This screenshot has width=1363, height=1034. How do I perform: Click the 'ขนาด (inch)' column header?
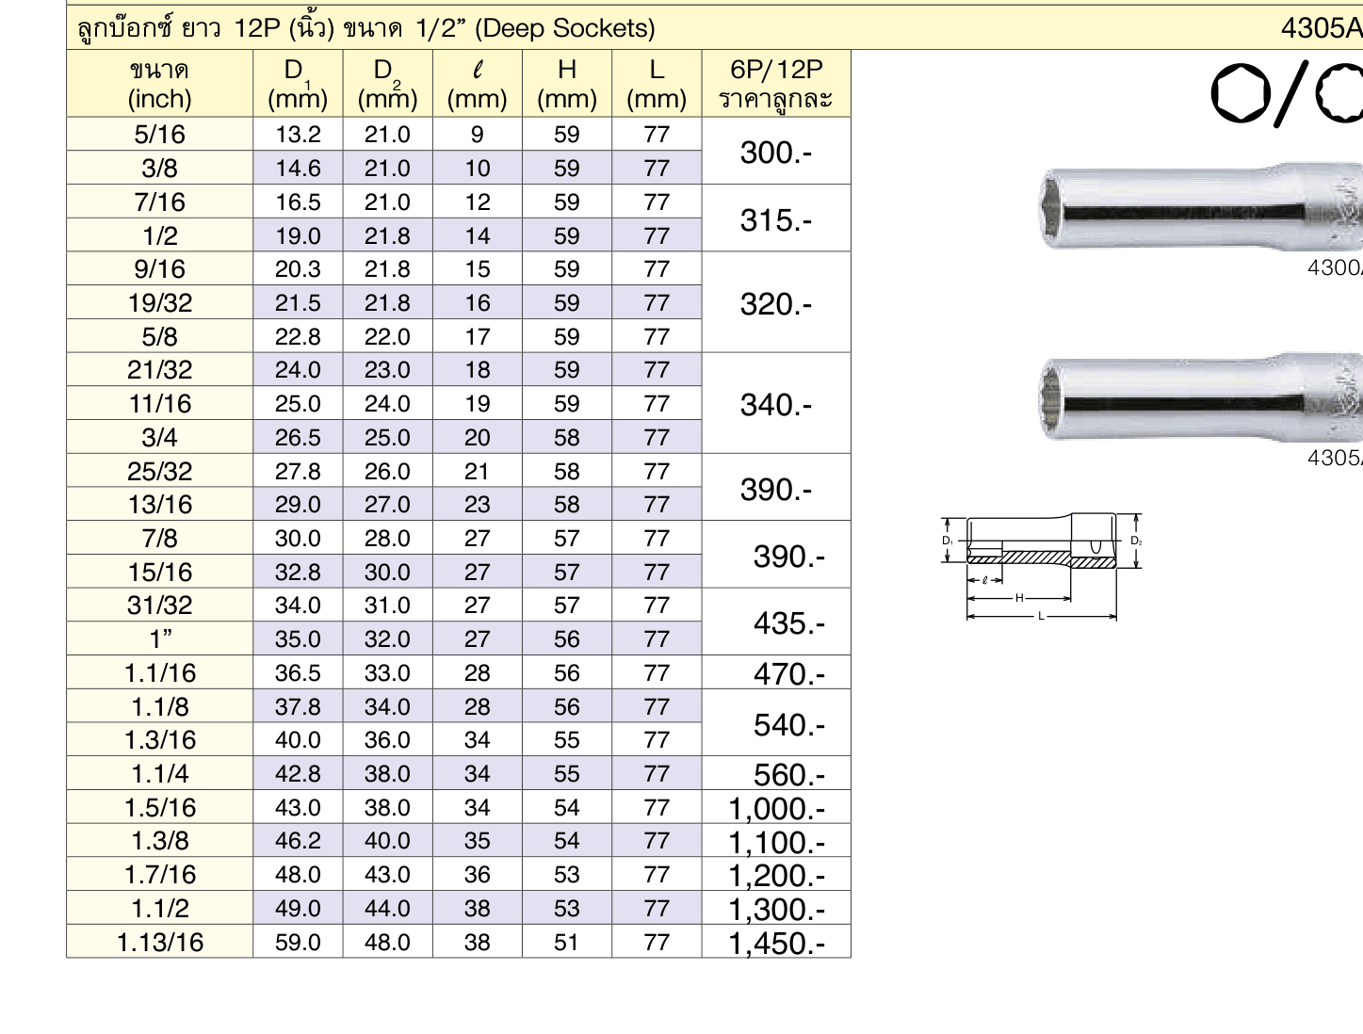pyautogui.click(x=160, y=84)
